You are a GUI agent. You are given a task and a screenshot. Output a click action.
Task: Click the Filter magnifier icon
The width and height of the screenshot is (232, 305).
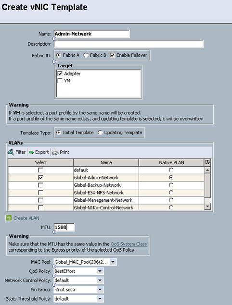click(11, 152)
